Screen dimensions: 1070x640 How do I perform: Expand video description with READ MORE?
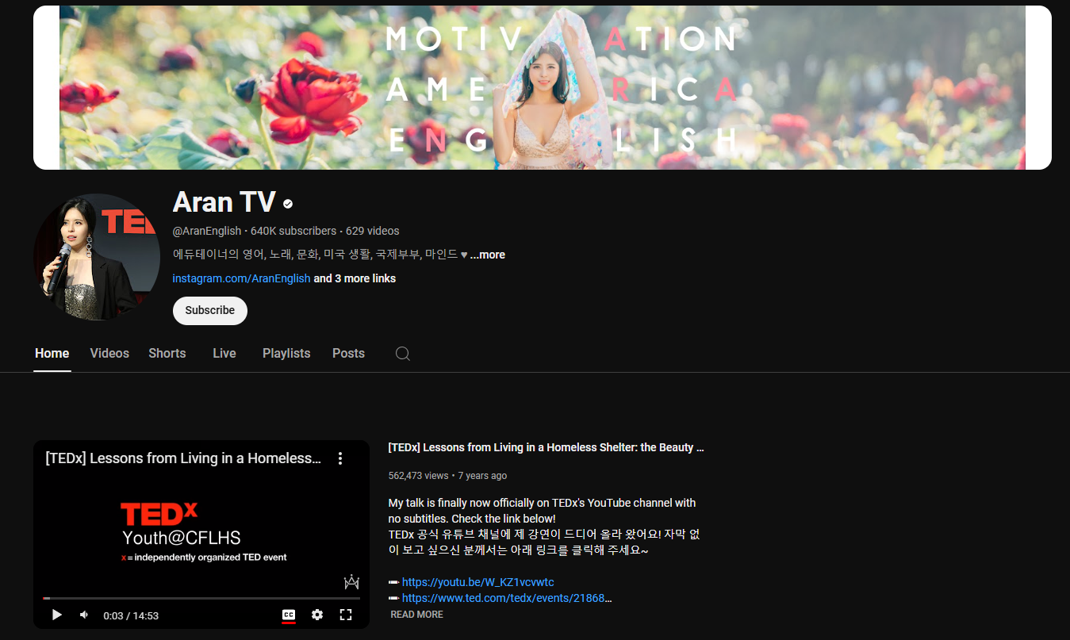(416, 615)
